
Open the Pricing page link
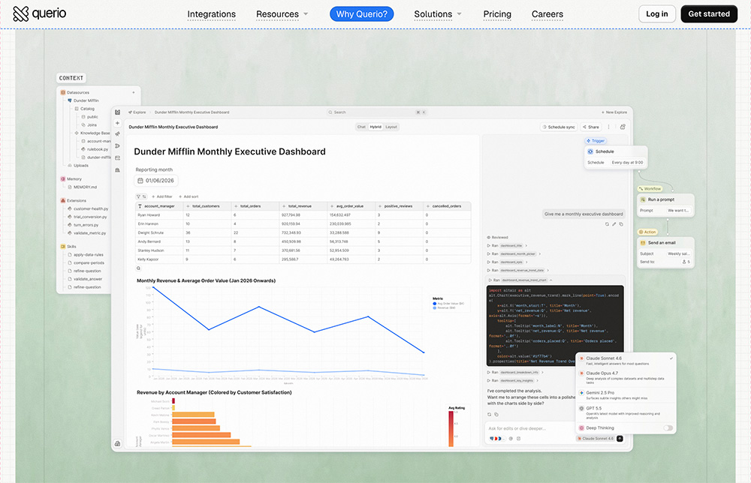tap(497, 14)
